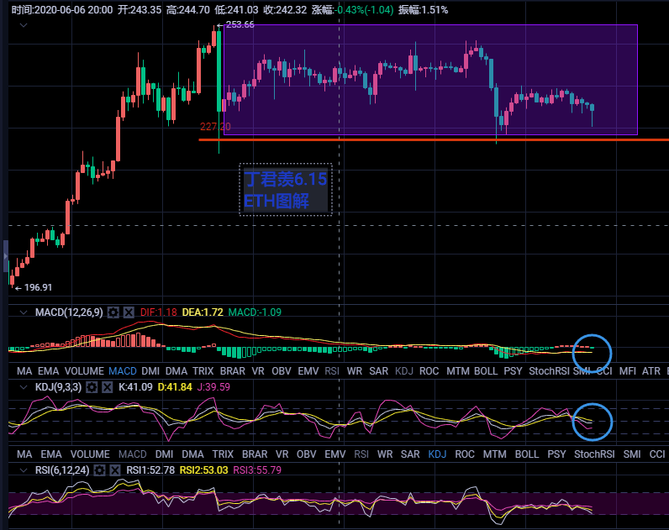
Task: Open the RSI indicator settings gear
Action: pyautogui.click(x=100, y=470)
